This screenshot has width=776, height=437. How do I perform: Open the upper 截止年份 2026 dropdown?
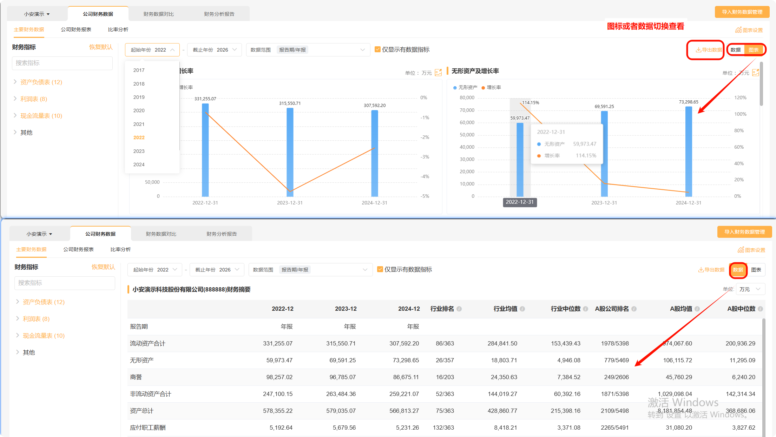point(214,50)
